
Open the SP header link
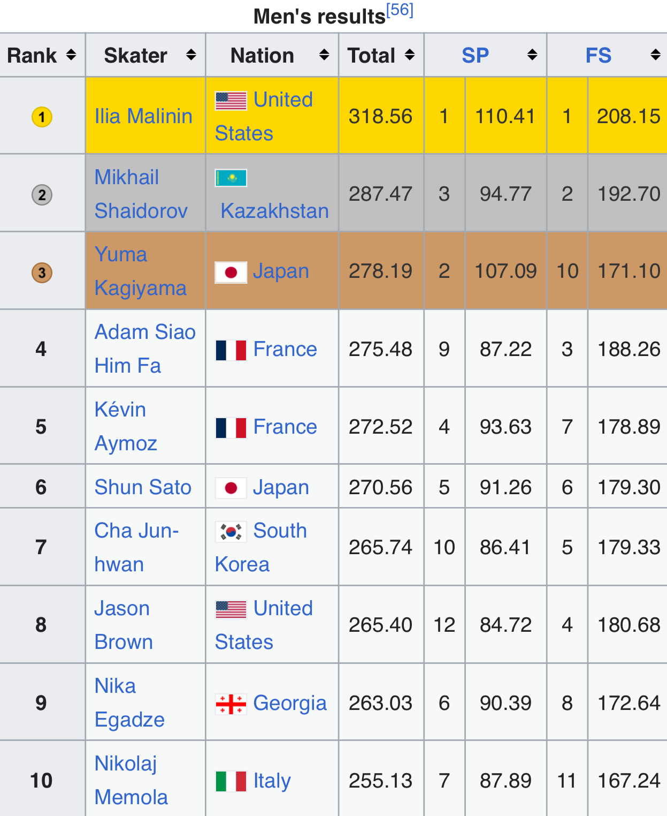coord(475,56)
